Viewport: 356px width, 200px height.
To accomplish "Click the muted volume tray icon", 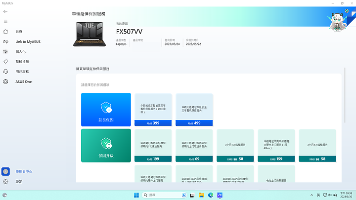I will coord(330,195).
